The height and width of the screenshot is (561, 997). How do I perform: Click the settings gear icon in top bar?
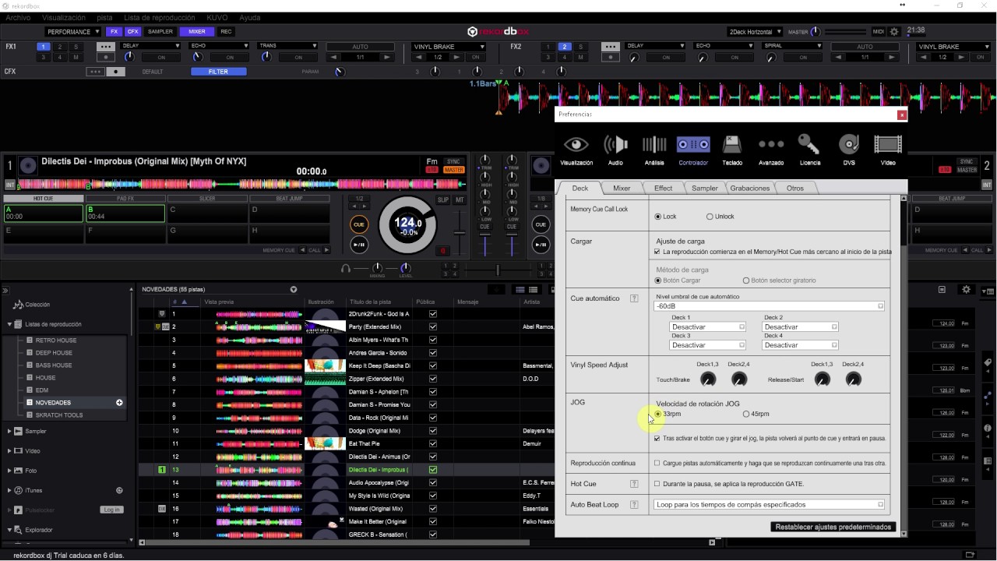[894, 32]
